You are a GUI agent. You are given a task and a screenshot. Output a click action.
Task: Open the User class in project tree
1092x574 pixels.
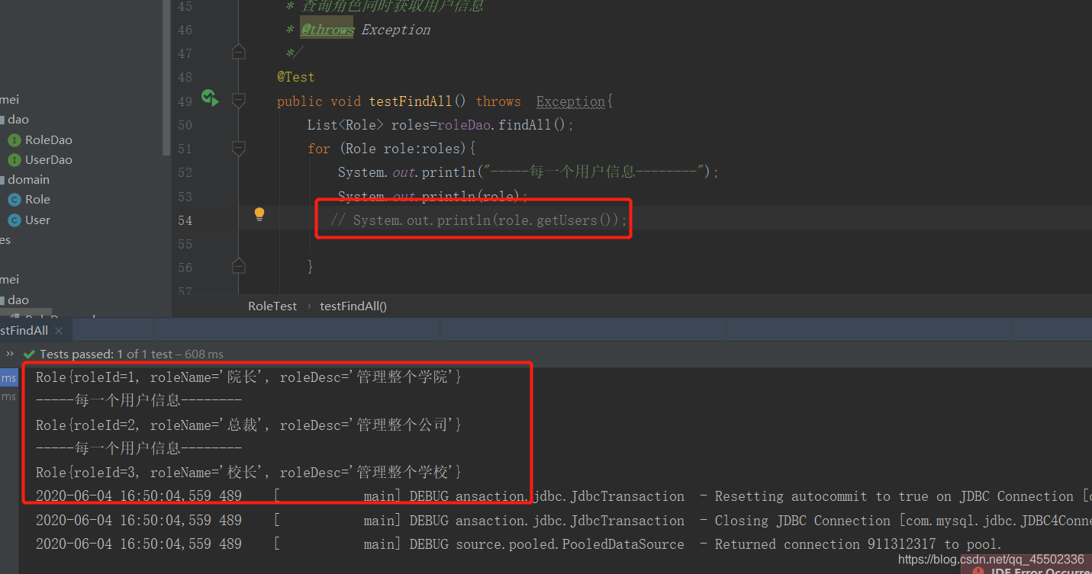coord(37,220)
